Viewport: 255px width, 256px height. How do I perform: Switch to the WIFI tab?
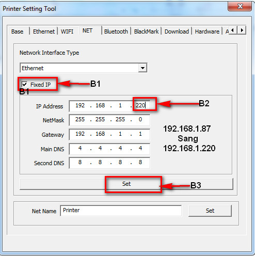[67, 31]
